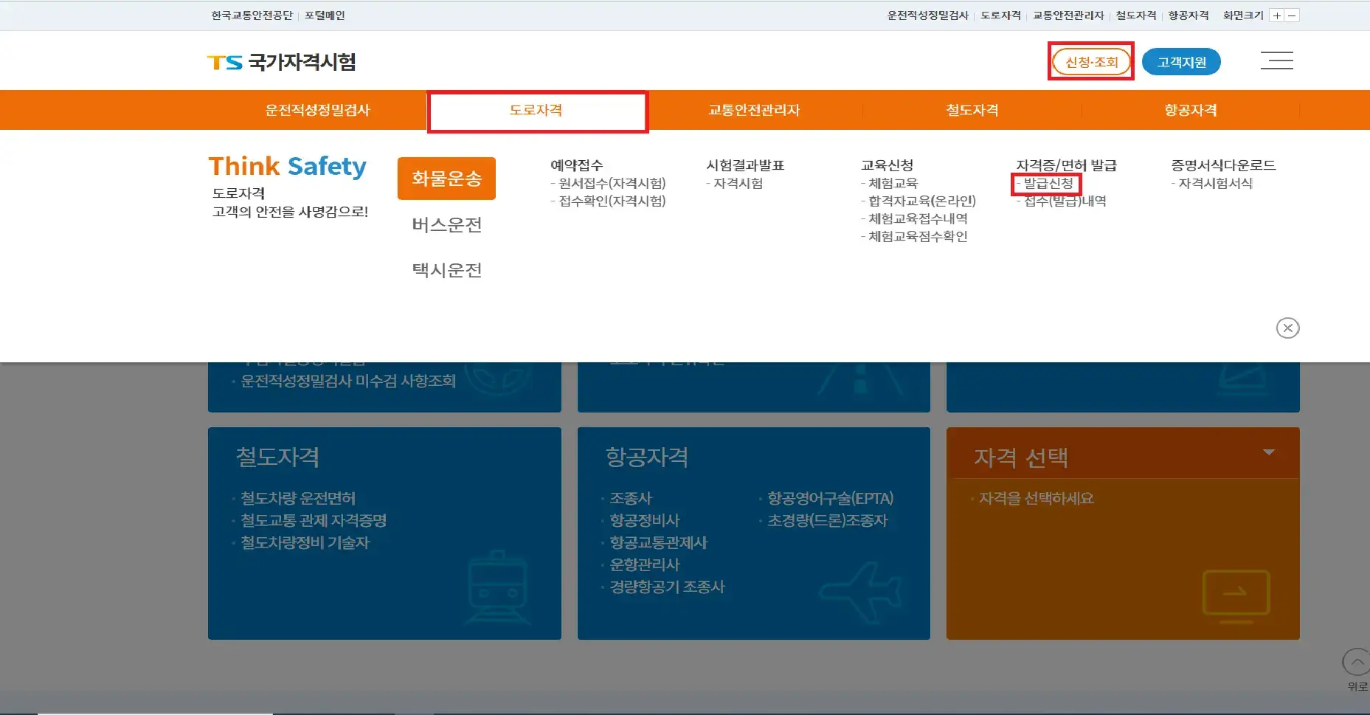This screenshot has height=715, width=1370.
Task: Open 철도교통 관제 자격증명 link
Action: coord(314,520)
